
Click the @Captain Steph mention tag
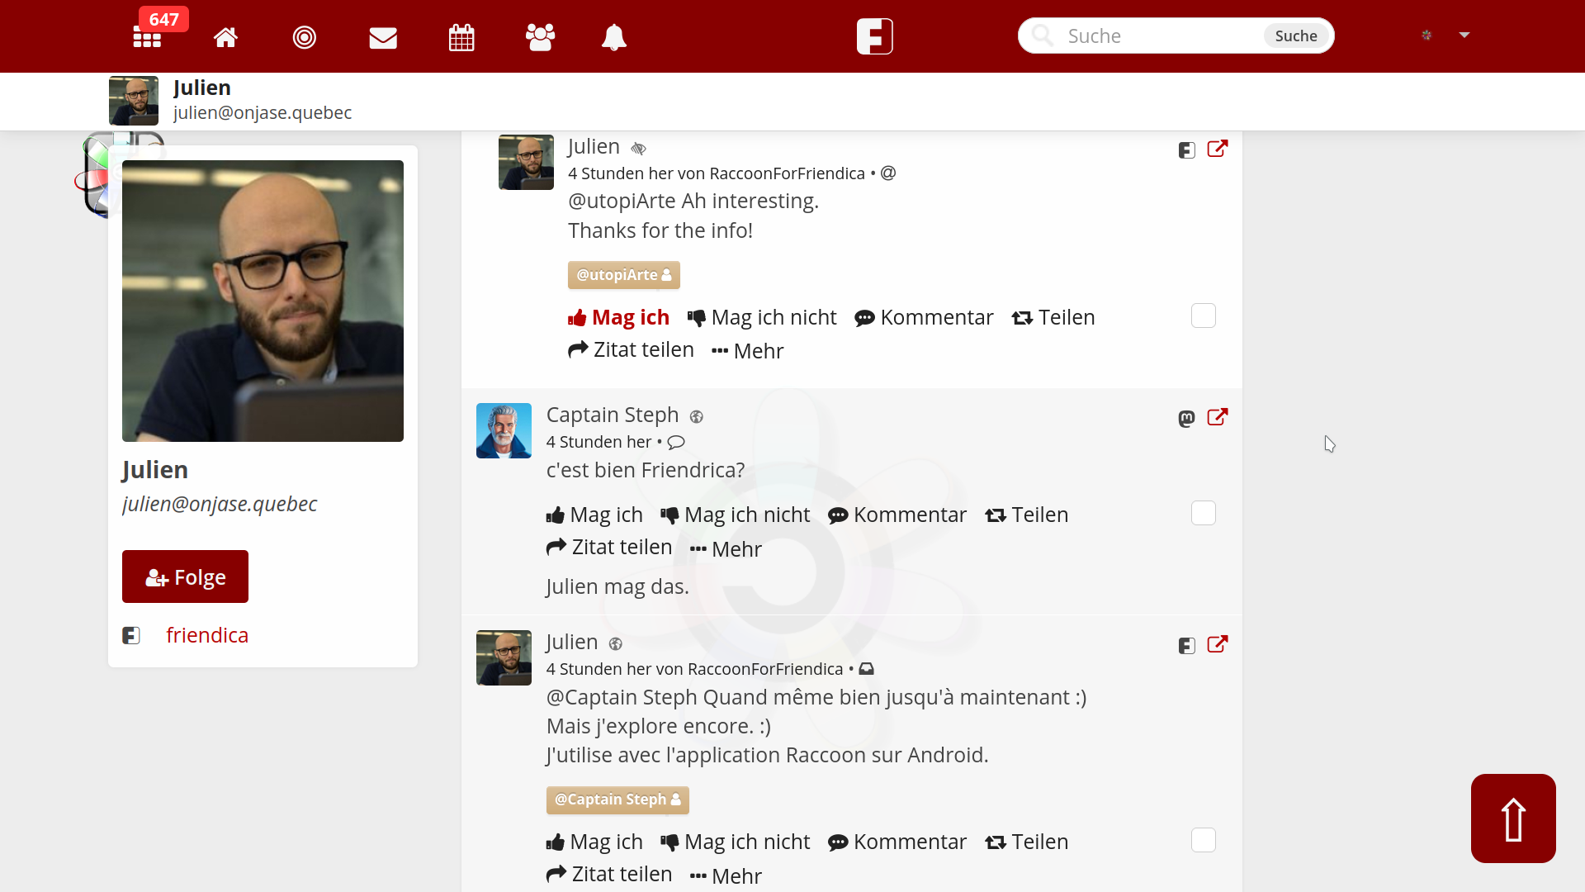click(617, 799)
